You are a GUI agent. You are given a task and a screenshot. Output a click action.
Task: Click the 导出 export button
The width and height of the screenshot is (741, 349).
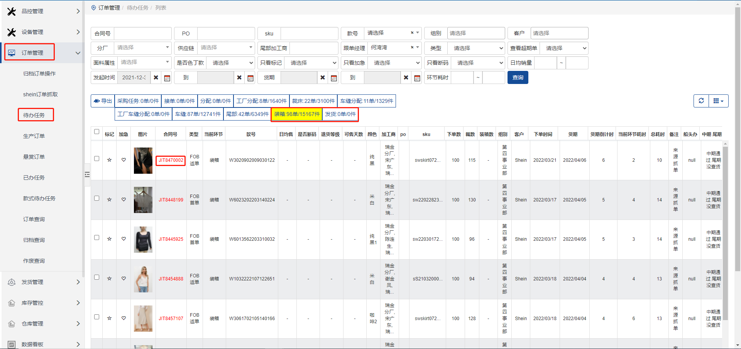[103, 101]
